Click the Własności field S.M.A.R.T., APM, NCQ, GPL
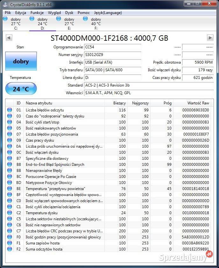219x268 pixels. click(149, 93)
